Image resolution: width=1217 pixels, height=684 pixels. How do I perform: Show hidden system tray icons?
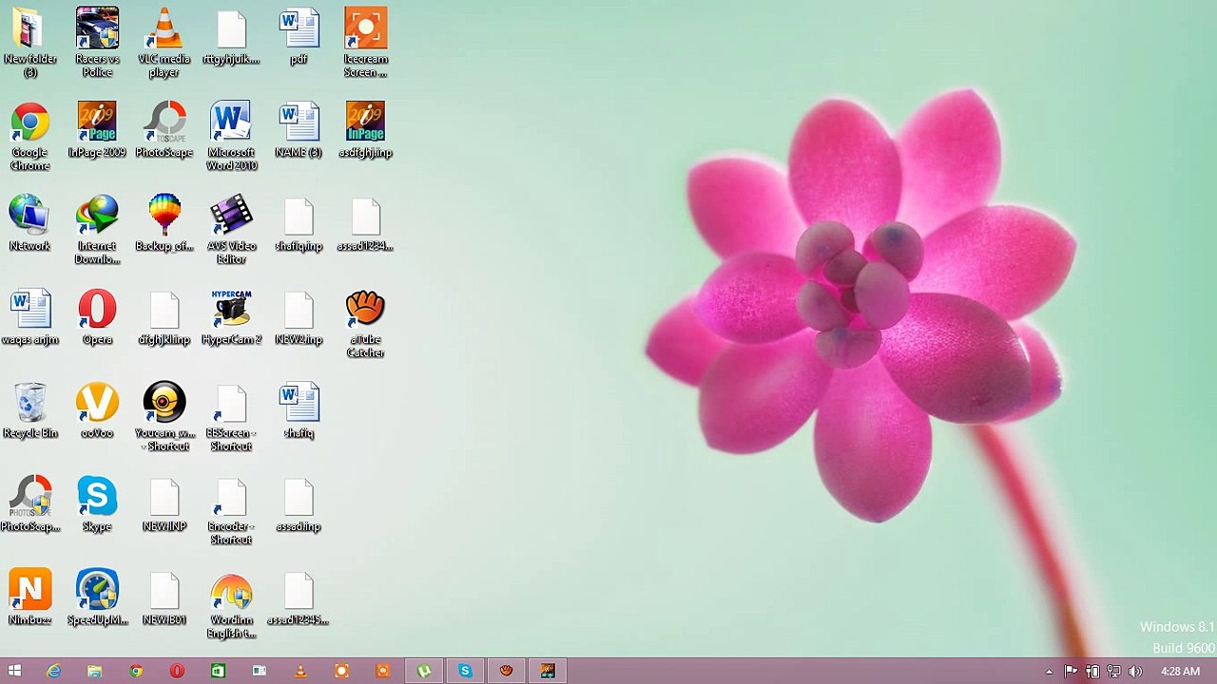click(x=1049, y=672)
